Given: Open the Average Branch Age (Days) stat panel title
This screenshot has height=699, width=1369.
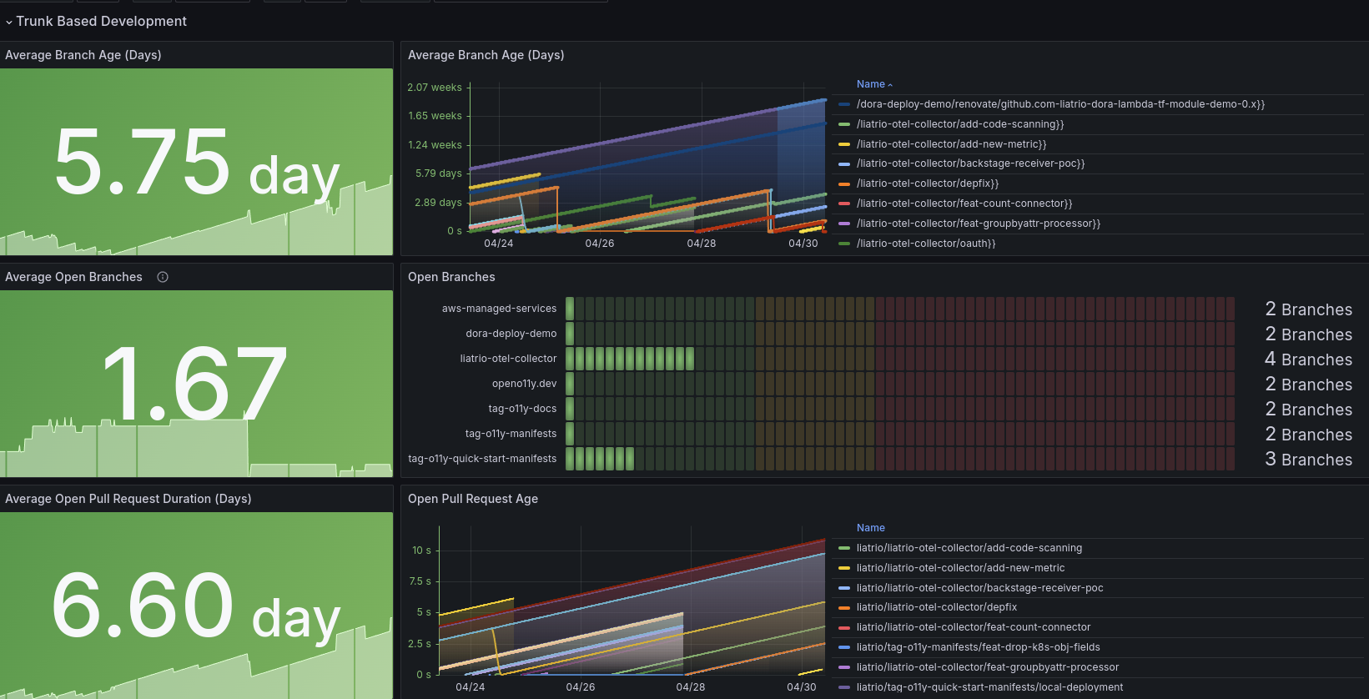Looking at the screenshot, I should point(83,55).
